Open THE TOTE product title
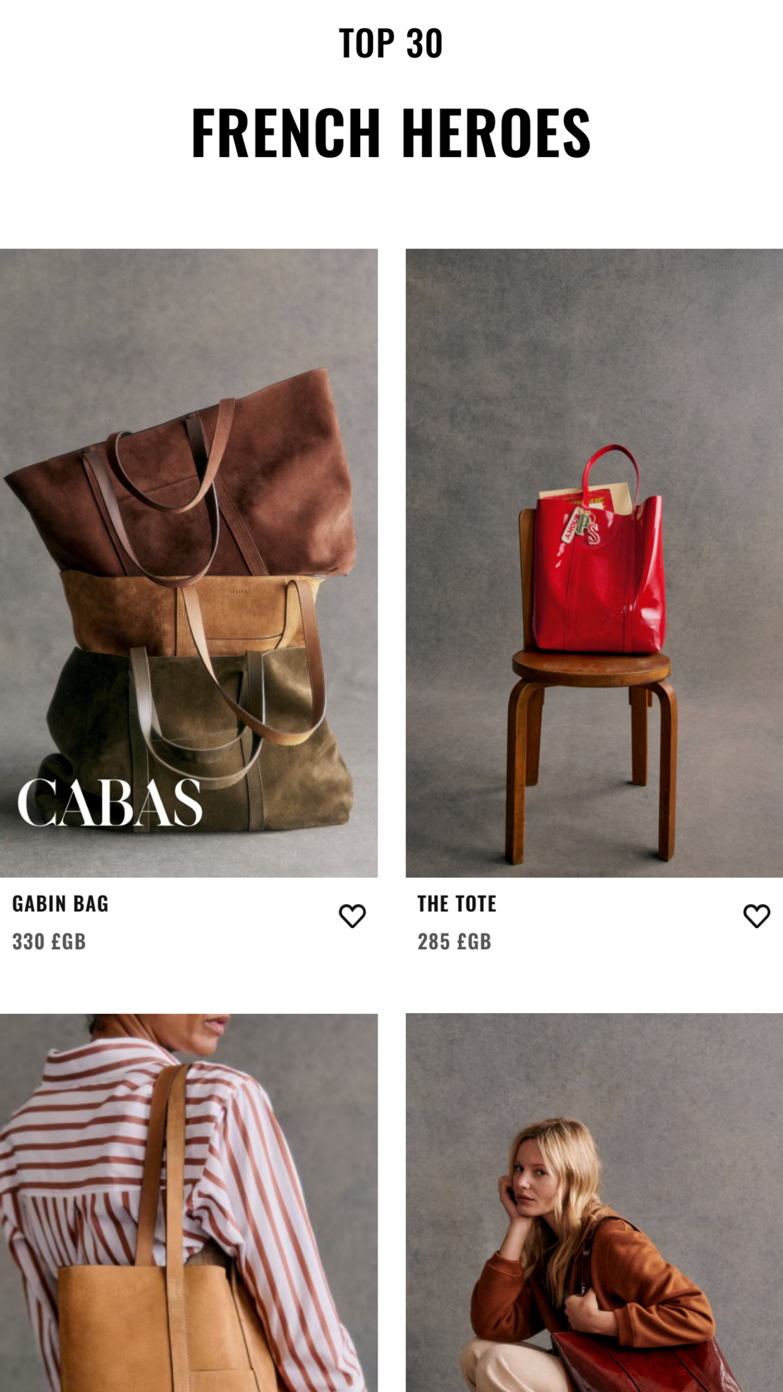The width and height of the screenshot is (783, 1392). tap(457, 903)
